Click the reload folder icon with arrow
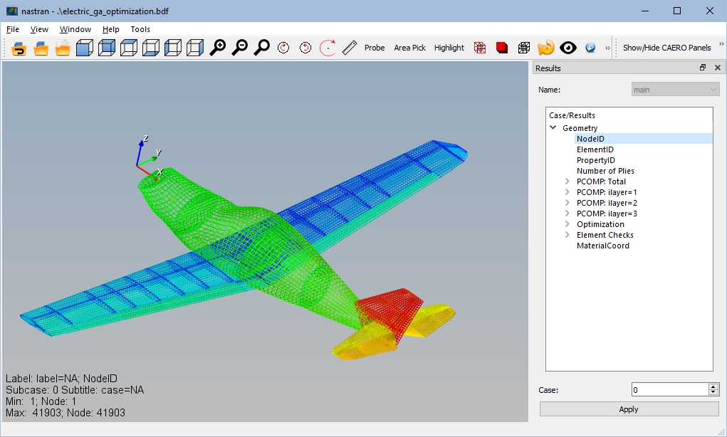Viewport: 727px width, 437px height. [19, 48]
